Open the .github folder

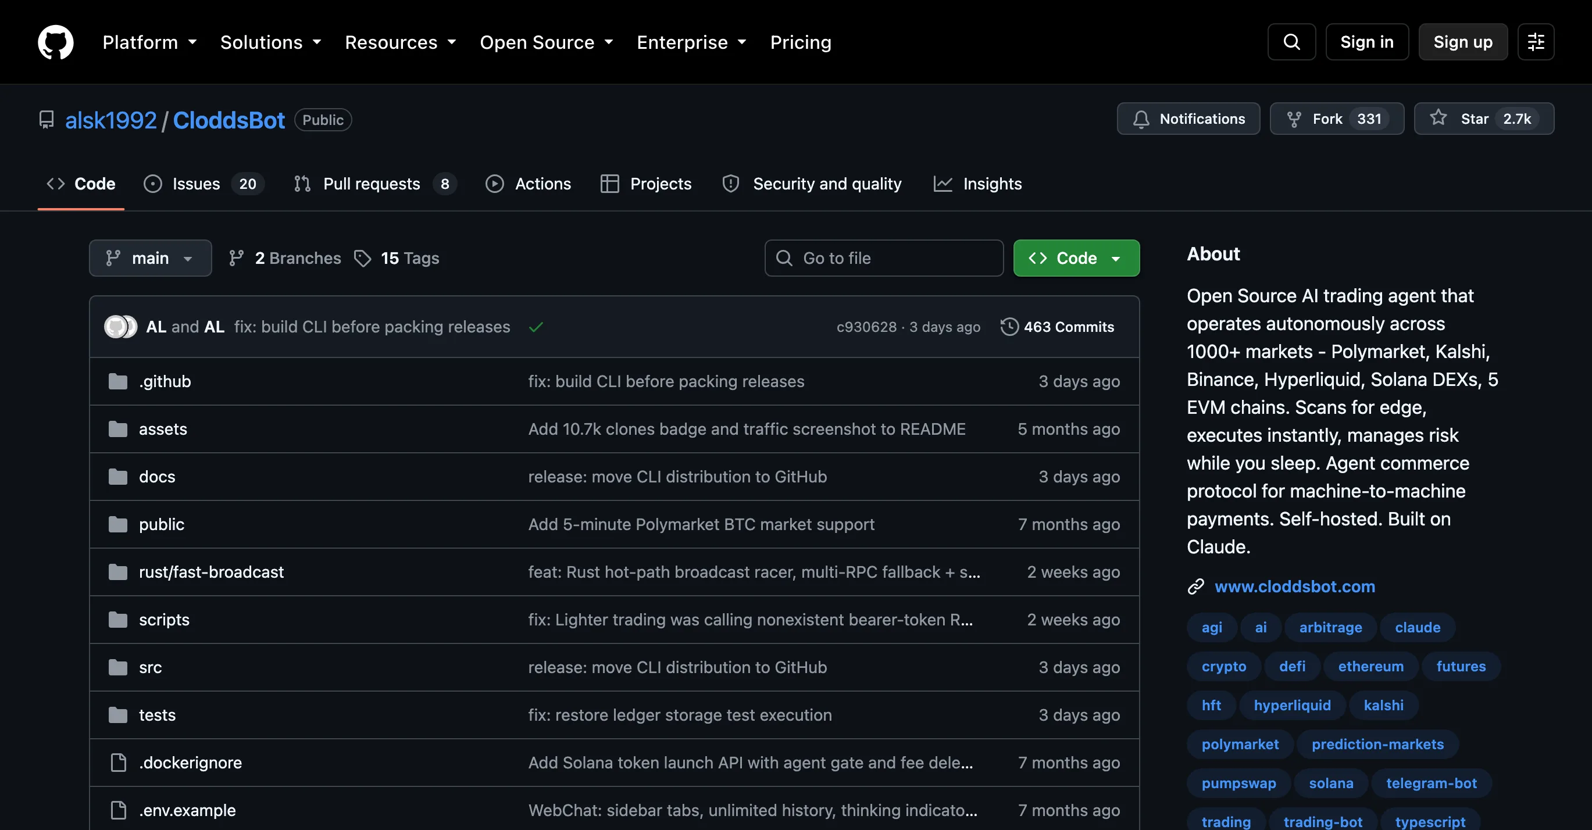[165, 381]
